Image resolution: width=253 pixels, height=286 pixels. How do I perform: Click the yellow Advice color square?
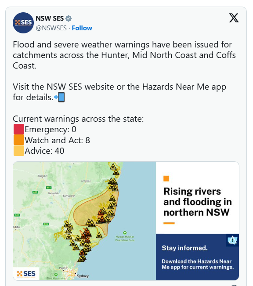(x=19, y=151)
